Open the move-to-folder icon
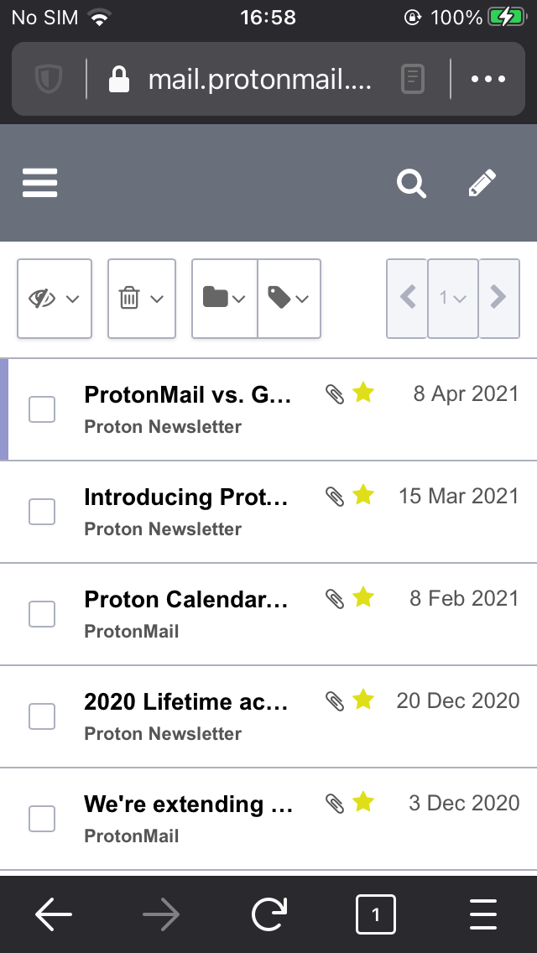The height and width of the screenshot is (953, 537). (x=217, y=299)
